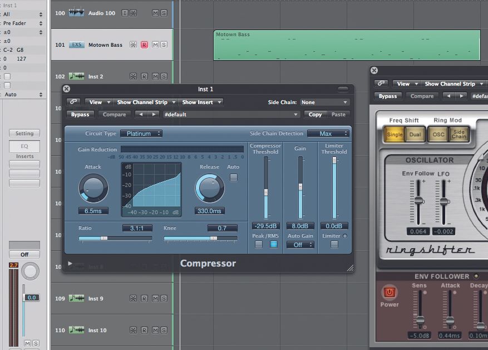Open the EQ panel on the channel strip
The height and width of the screenshot is (350, 488).
point(24,146)
